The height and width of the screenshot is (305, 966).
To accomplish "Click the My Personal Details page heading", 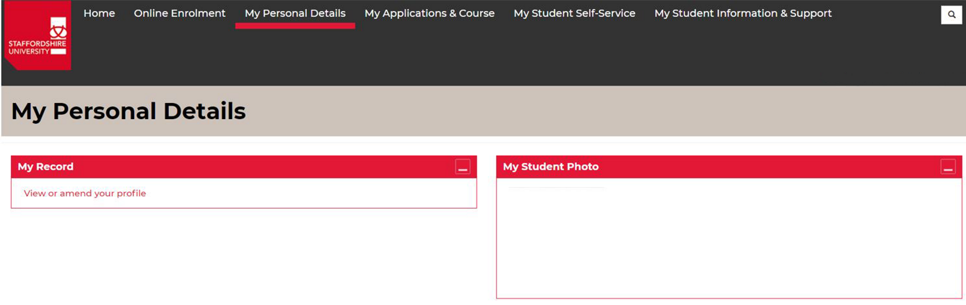I will point(128,111).
